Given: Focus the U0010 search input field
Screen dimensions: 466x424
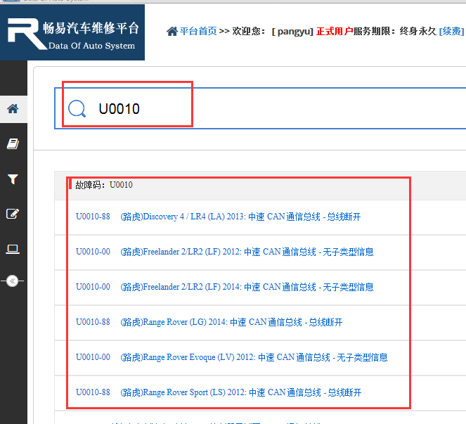Looking at the screenshot, I should coord(260,108).
